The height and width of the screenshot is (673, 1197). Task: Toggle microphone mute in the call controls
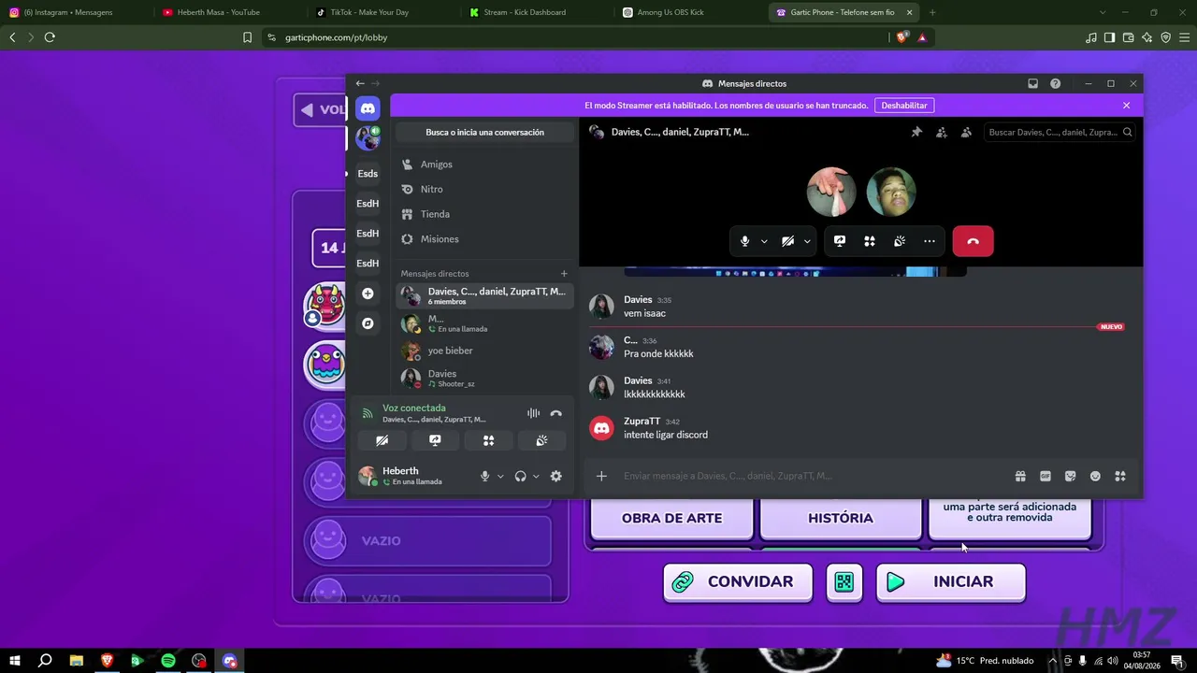pyautogui.click(x=744, y=241)
